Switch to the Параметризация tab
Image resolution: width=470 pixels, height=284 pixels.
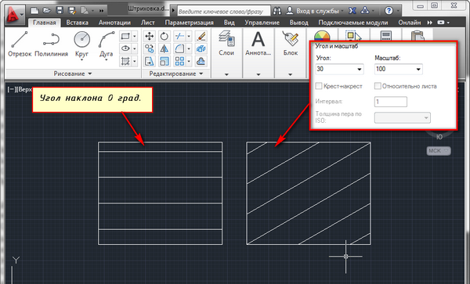[189, 23]
